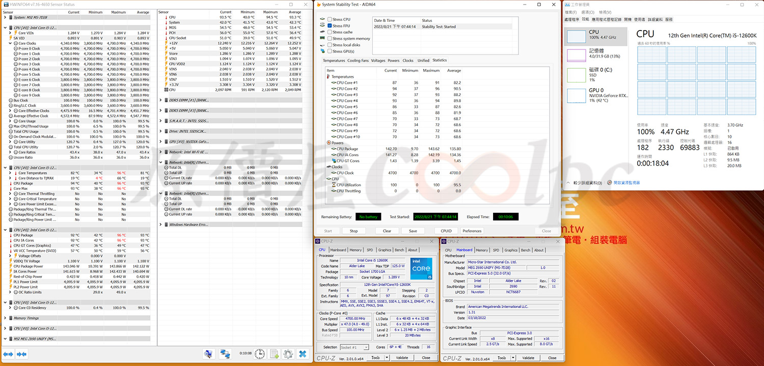The width and height of the screenshot is (764, 366).
Task: Click Stop button in AIDA64
Action: pos(353,231)
